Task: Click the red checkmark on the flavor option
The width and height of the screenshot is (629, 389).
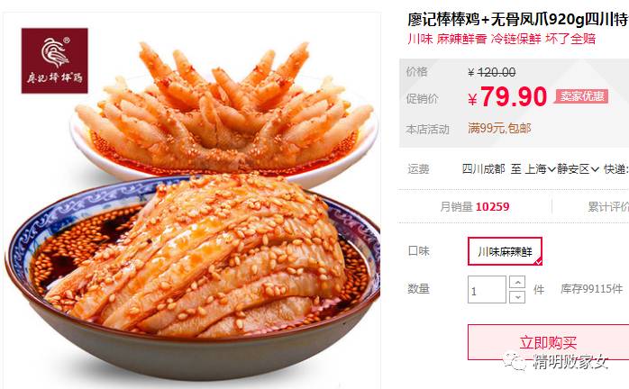Action: [538, 262]
